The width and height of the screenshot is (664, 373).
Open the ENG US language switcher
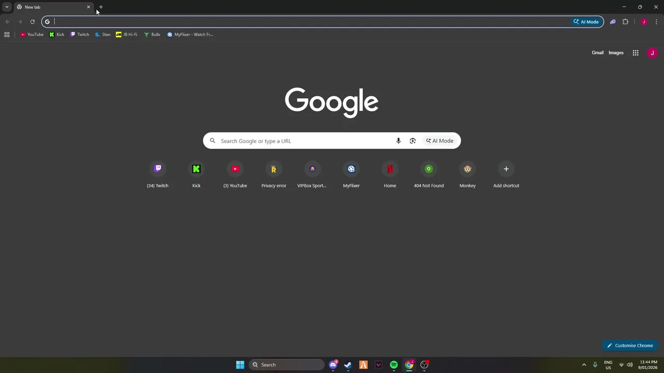[608, 365]
